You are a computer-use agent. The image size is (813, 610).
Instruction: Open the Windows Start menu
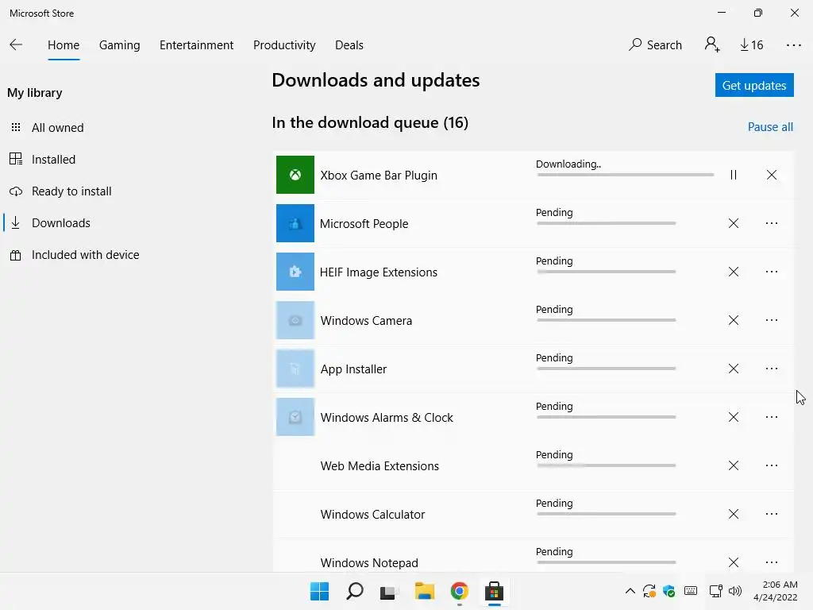coord(319,591)
